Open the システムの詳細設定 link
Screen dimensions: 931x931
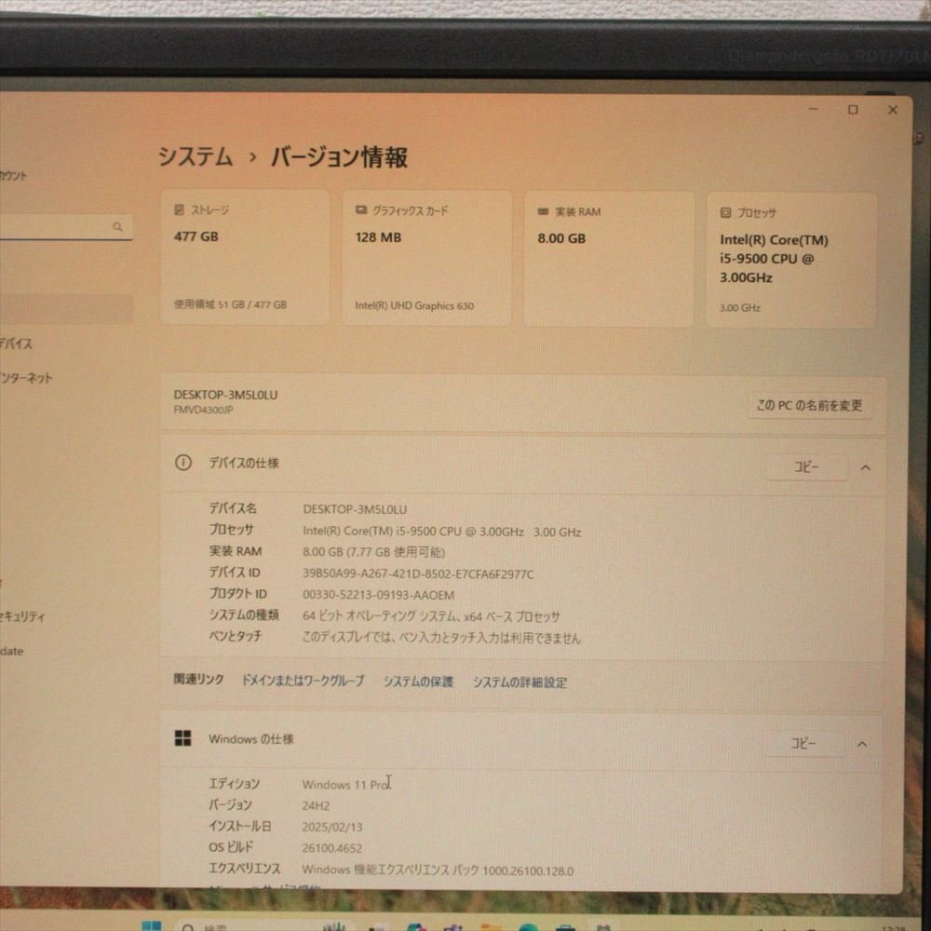point(519,682)
